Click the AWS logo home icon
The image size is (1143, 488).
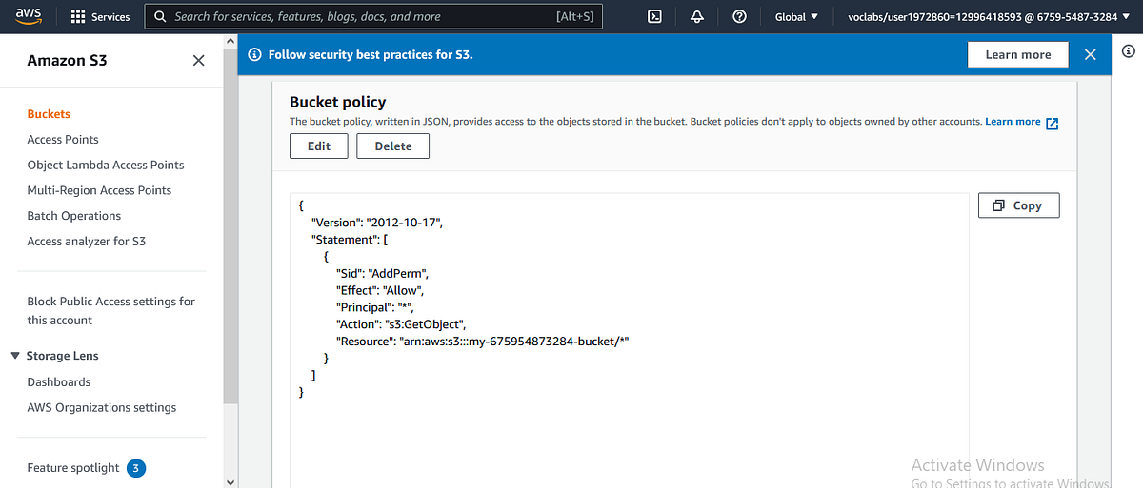(30, 16)
